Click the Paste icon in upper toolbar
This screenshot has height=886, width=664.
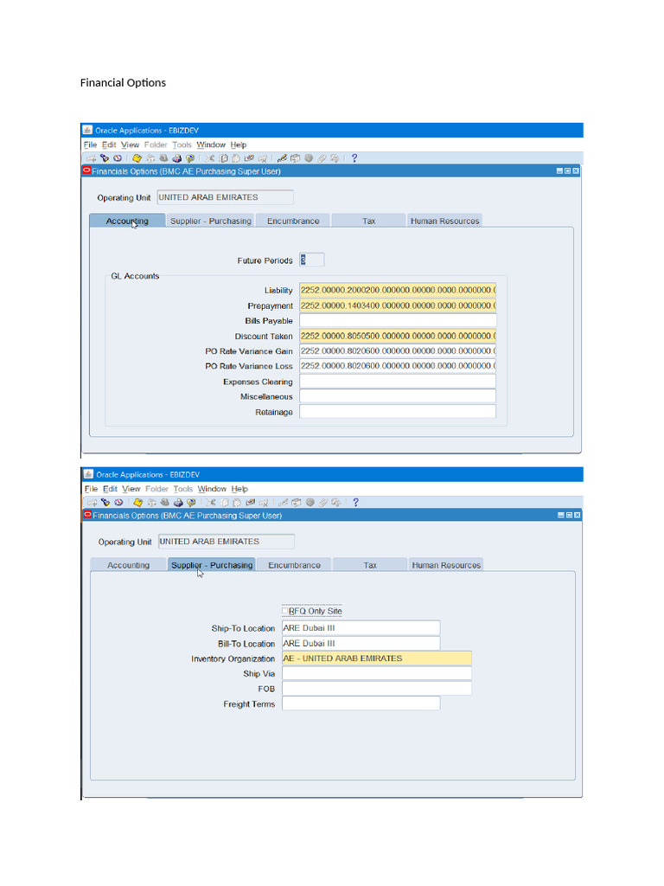(x=236, y=158)
